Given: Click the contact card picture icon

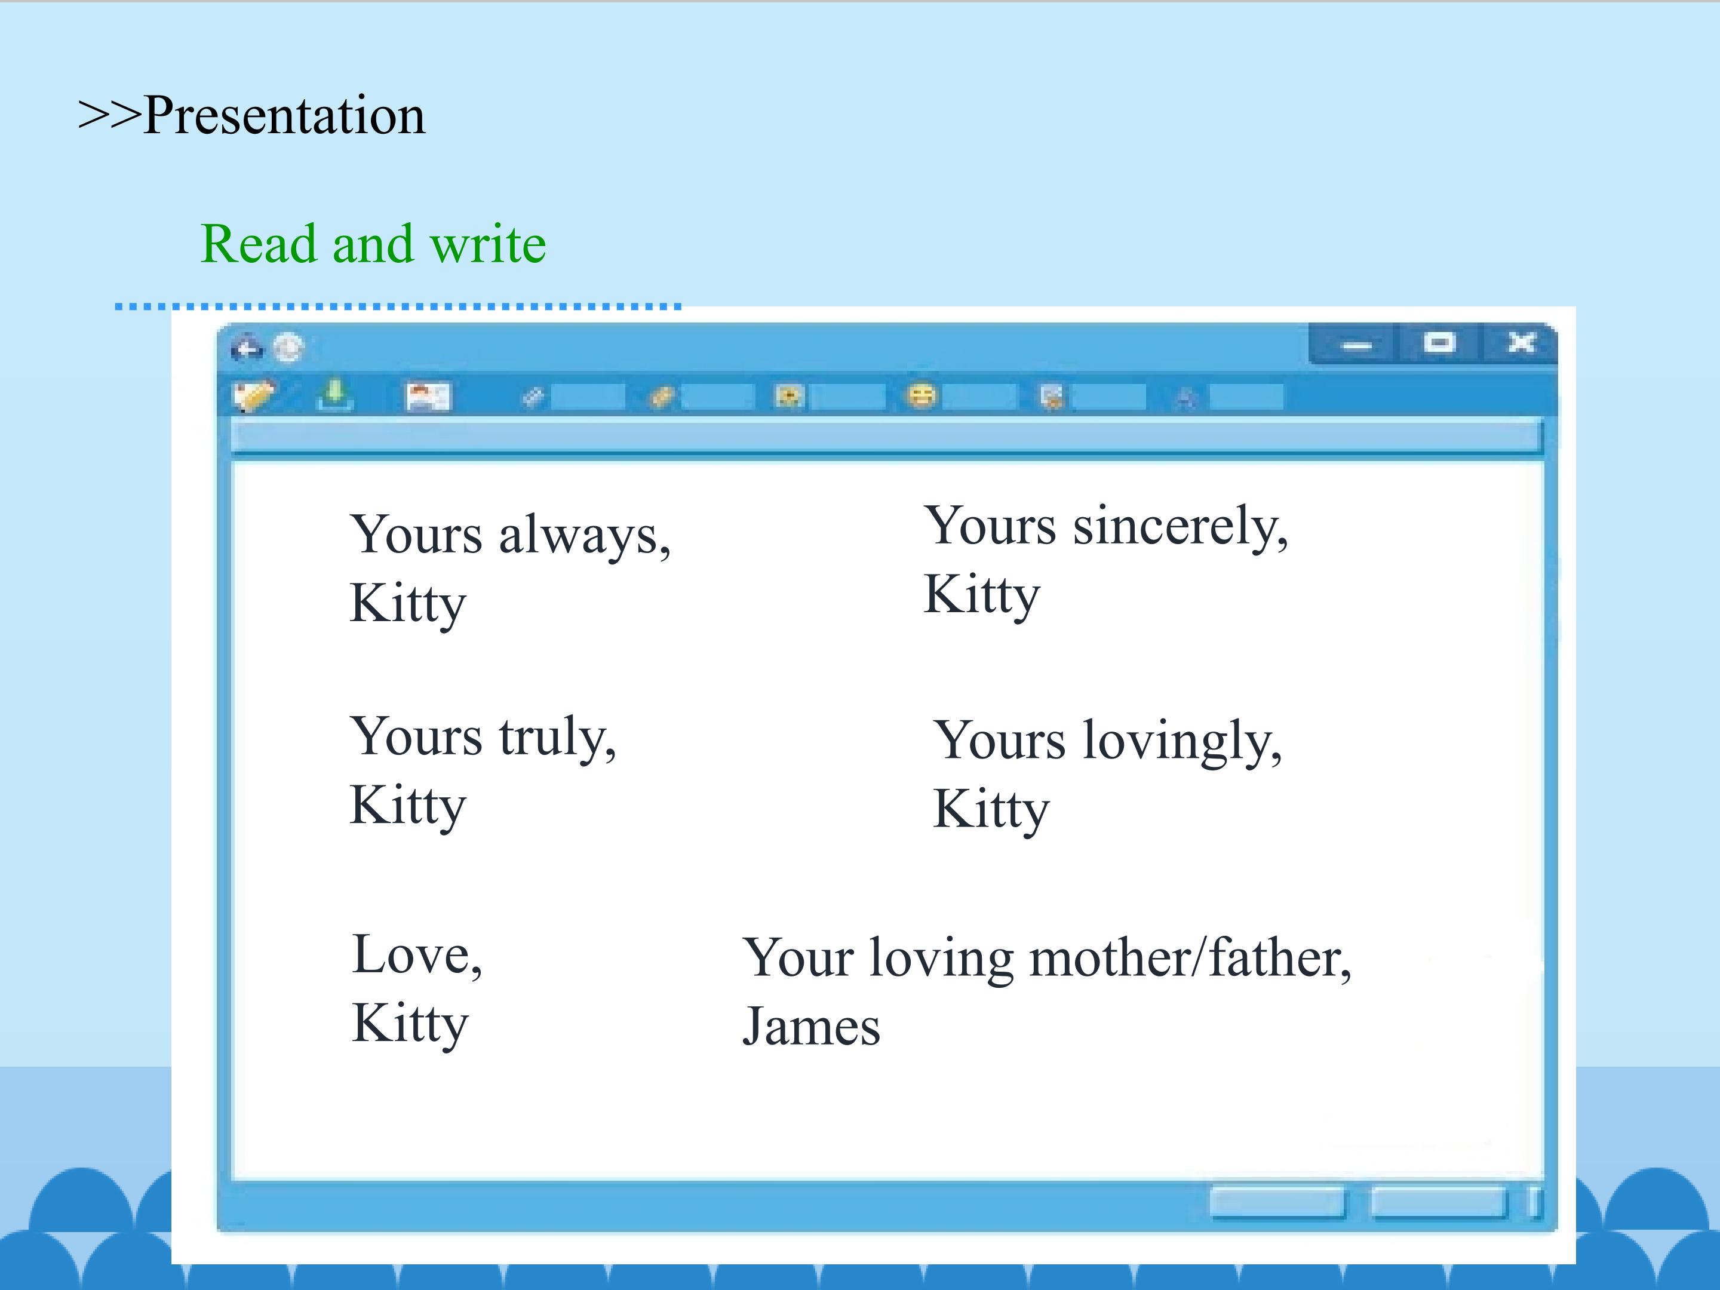Looking at the screenshot, I should (x=428, y=397).
